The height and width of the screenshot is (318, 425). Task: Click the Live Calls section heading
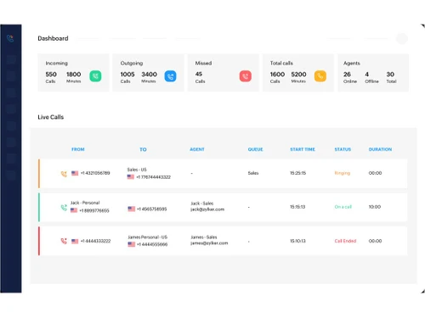click(x=51, y=117)
